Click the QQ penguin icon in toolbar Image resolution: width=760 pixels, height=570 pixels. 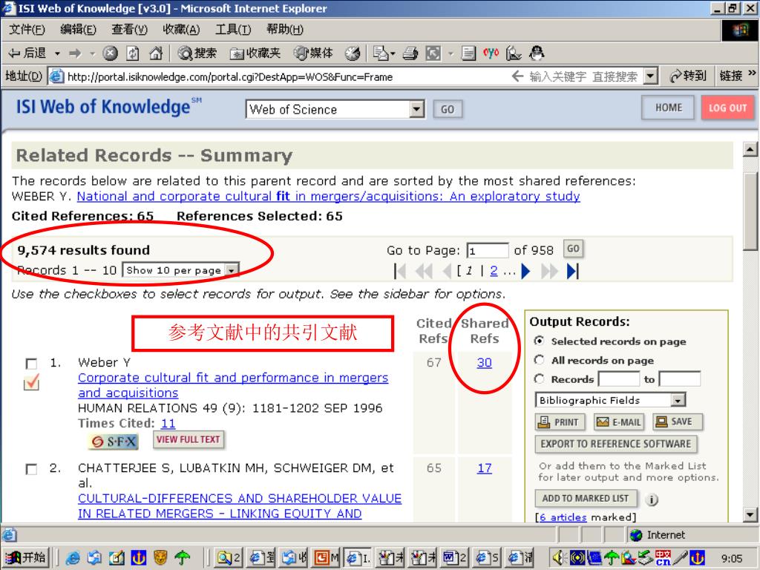pos(537,53)
